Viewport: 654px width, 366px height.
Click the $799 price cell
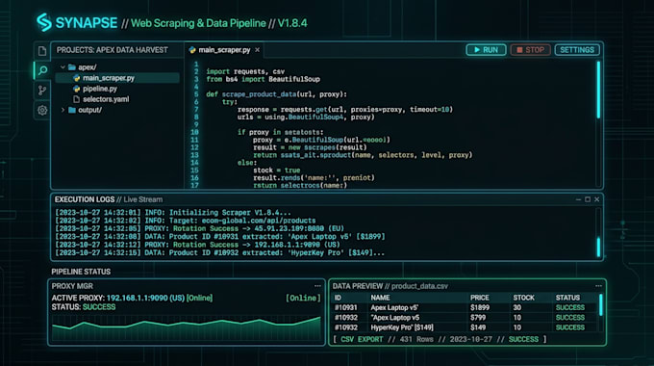(x=478, y=318)
